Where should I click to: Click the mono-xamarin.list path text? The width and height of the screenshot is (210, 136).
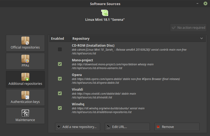point(97,68)
